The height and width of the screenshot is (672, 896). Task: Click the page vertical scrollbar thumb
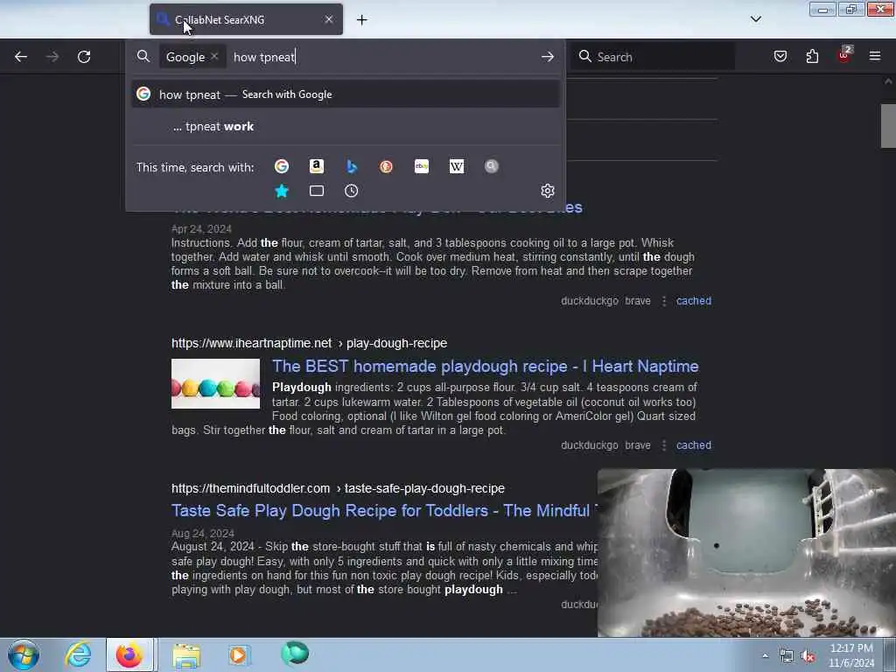pos(888,126)
